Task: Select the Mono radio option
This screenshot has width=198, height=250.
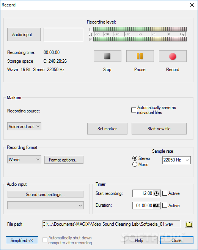Action: [135, 165]
